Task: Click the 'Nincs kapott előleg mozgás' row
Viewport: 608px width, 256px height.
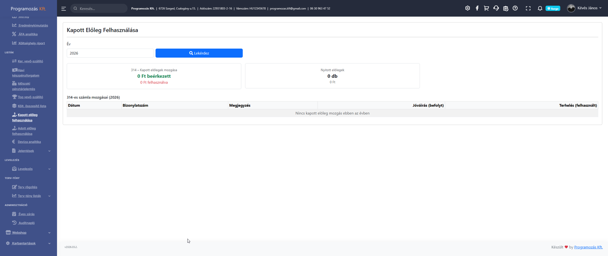Action: (332, 113)
